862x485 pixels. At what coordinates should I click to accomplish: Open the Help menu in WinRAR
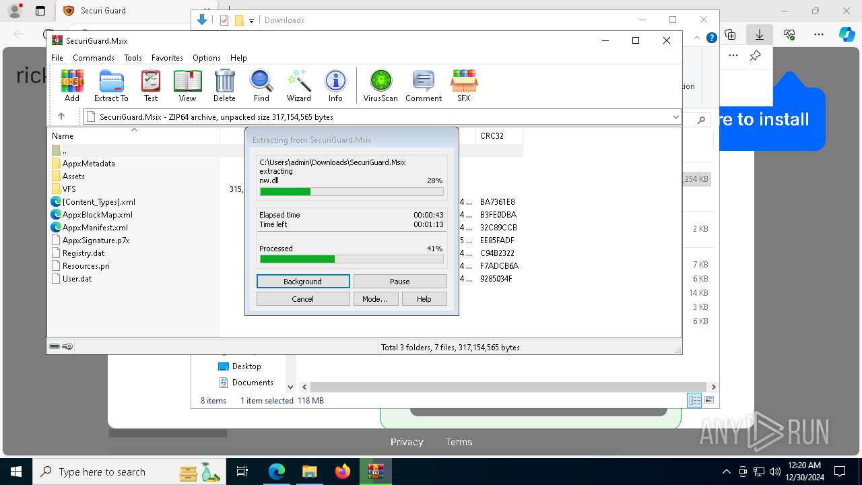(238, 58)
